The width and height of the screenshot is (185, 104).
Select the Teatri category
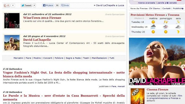click(86, 58)
